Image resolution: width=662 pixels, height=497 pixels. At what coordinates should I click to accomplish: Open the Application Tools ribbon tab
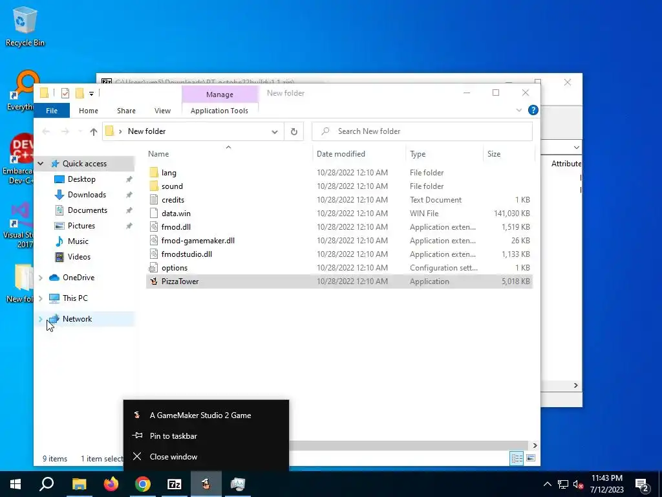point(220,111)
